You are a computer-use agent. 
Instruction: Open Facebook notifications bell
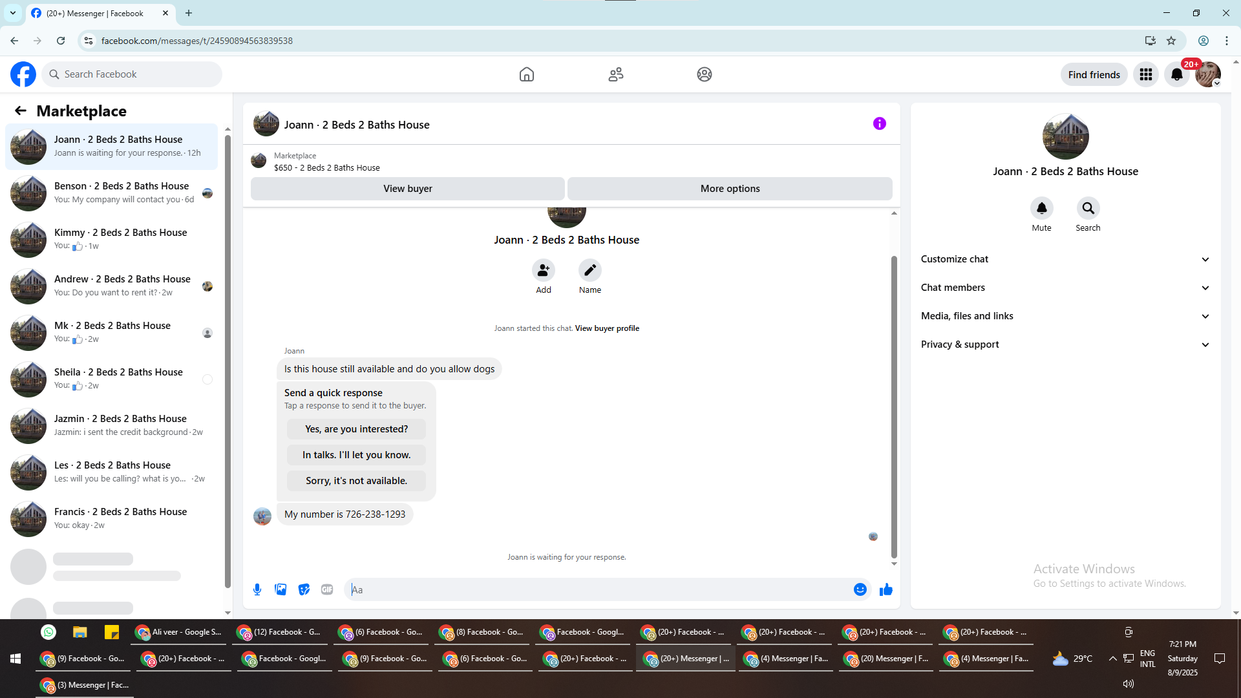[x=1176, y=74]
